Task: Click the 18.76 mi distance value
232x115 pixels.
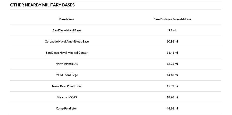Action: click(x=172, y=97)
